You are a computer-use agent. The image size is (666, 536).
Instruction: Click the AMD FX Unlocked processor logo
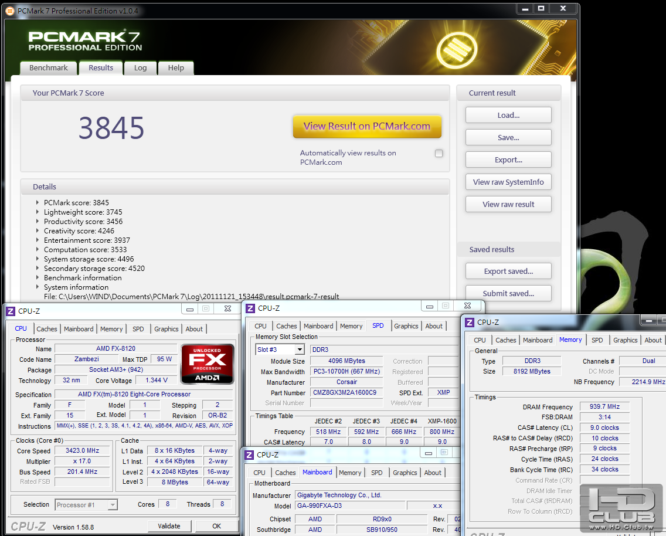[x=208, y=364]
